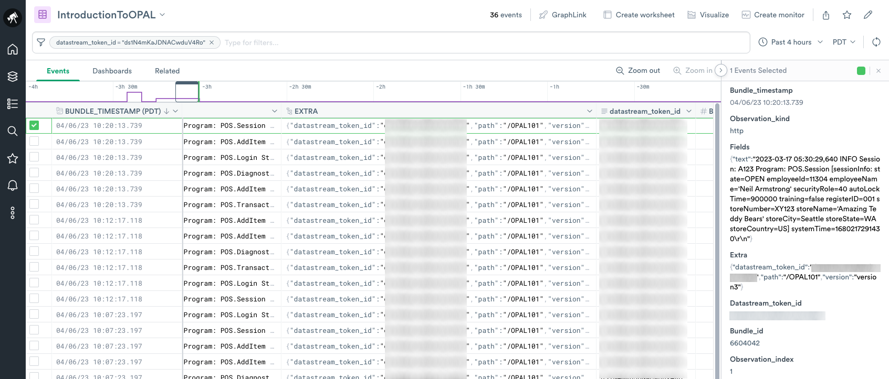Screen dimensions: 889x379
Task: Zoom in the timeline
Action: 693,70
